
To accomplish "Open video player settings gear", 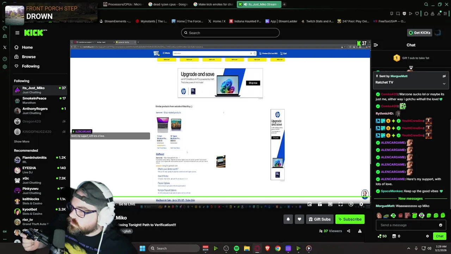I will [361, 204].
